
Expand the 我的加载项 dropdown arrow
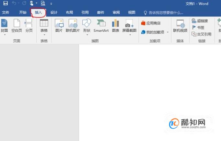[168, 32]
